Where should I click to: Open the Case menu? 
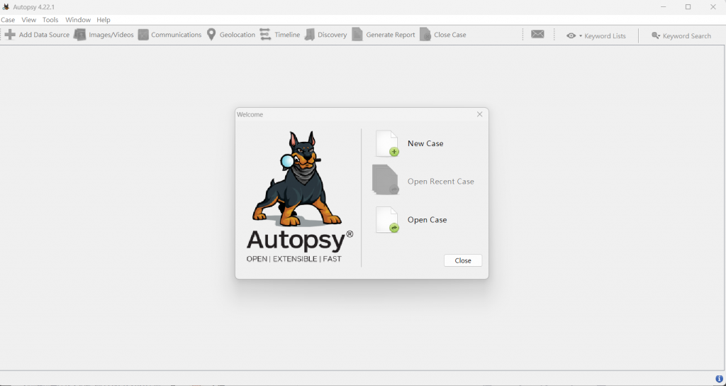(x=8, y=20)
